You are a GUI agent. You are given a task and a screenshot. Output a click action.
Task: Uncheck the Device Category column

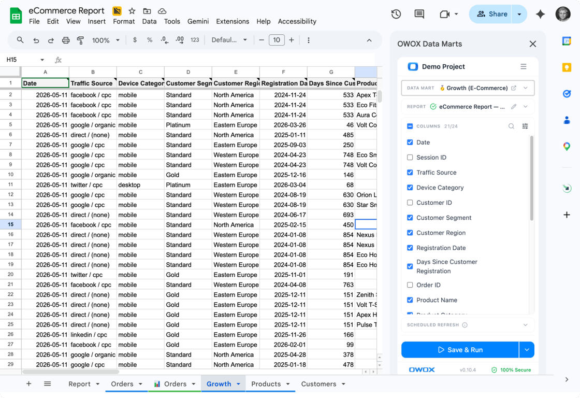click(x=410, y=187)
